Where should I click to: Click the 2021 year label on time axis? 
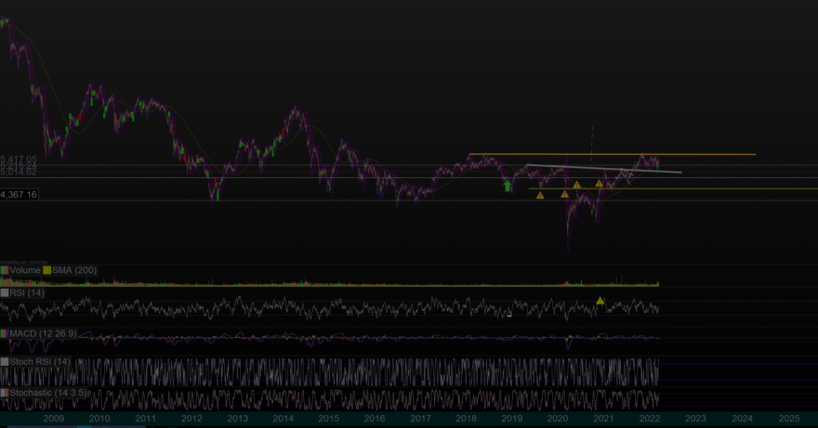click(603, 419)
